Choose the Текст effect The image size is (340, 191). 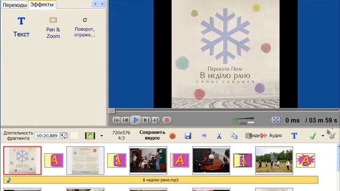(x=21, y=27)
